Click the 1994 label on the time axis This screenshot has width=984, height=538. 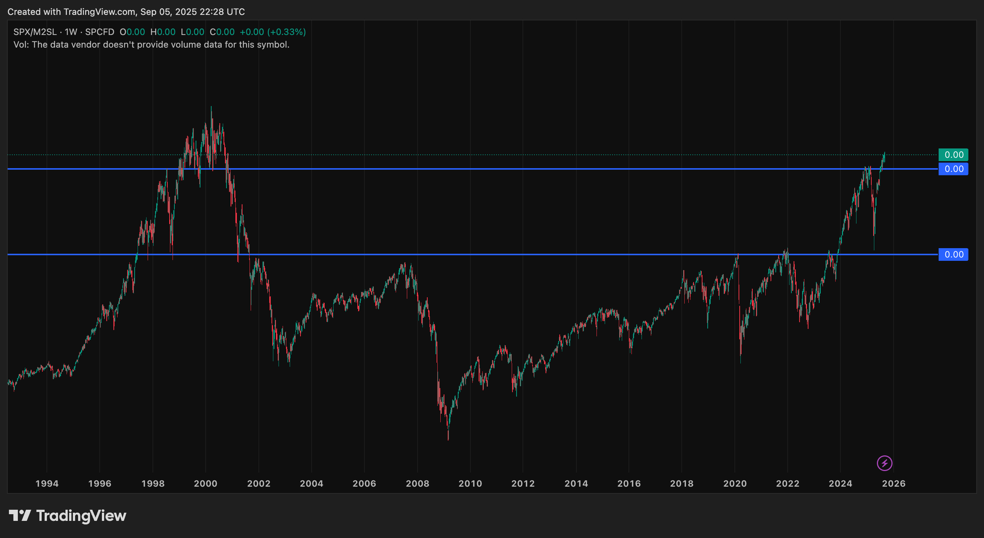pyautogui.click(x=47, y=483)
